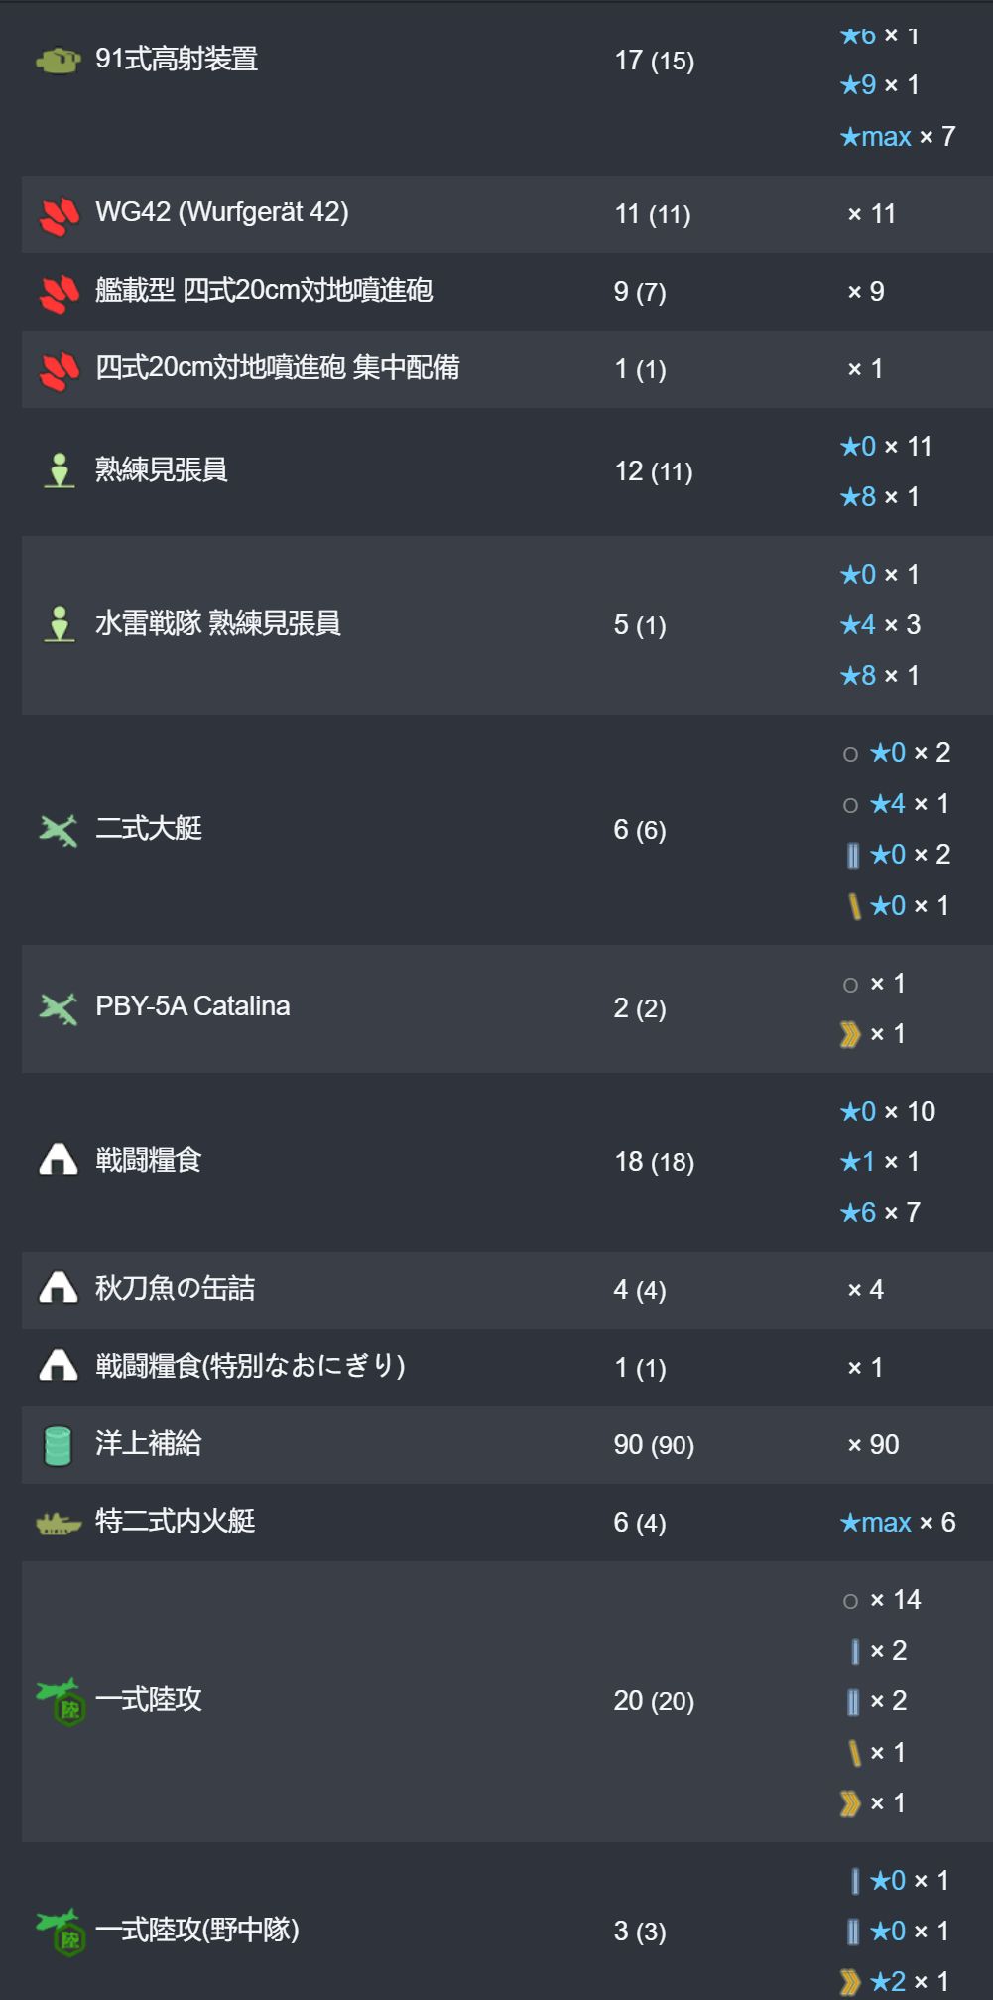
Task: Click the 戦闘糧食(特別なおにぎり) item name
Action: tap(251, 1366)
